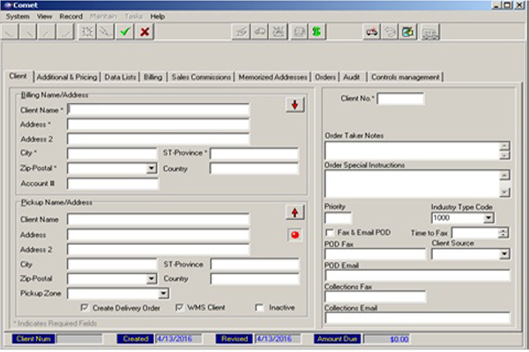
Task: Click the red down arrow in Billing section
Action: [x=294, y=105]
